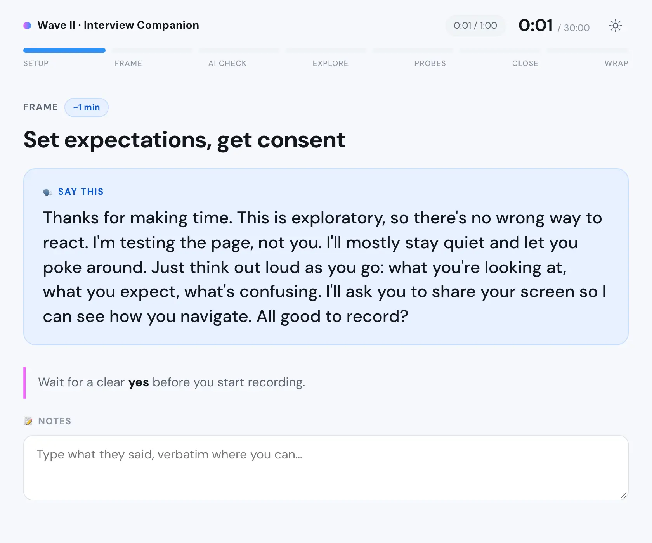Jump to the EXPLORE step
The image size is (652, 543).
coord(330,63)
